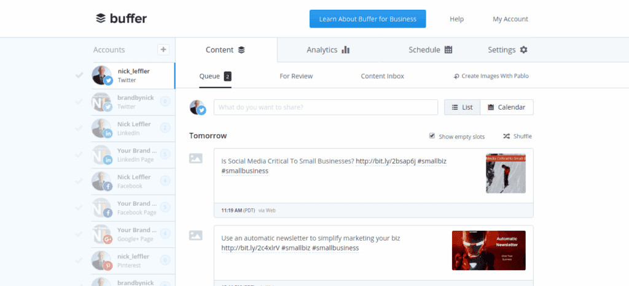
Task: Click queue count badge on Nick Leffler LinkedIn
Action: 165,128
